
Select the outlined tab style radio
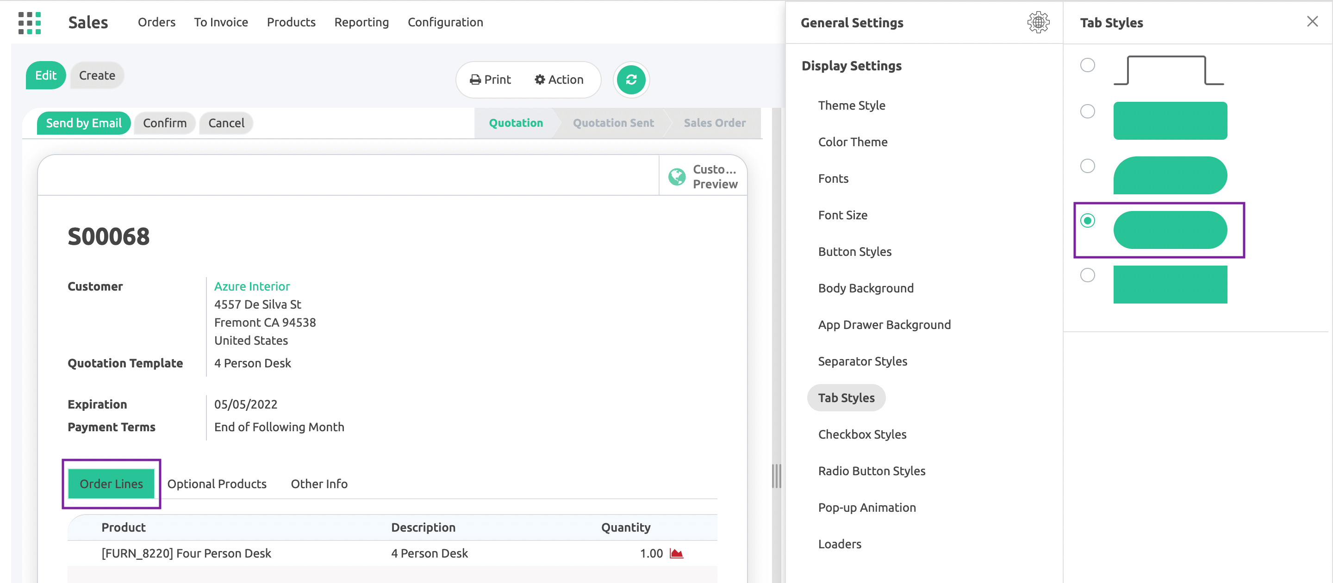(1087, 65)
